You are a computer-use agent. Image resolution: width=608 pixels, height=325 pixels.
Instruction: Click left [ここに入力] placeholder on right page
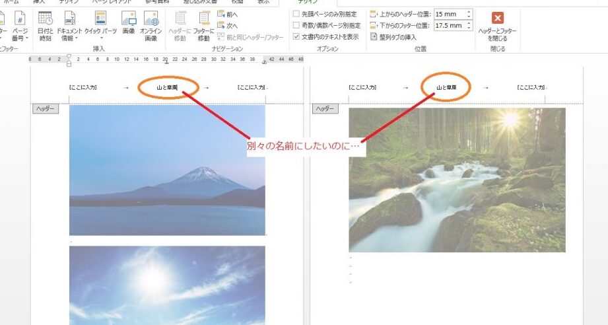click(x=362, y=88)
